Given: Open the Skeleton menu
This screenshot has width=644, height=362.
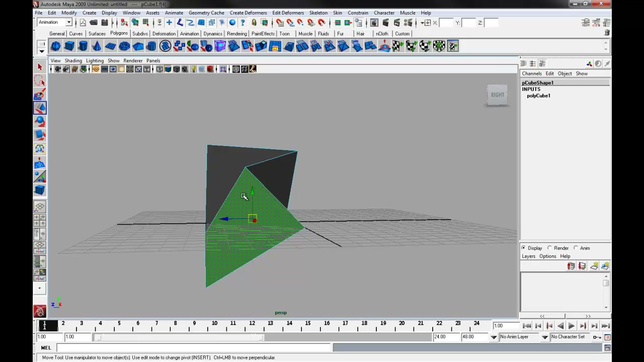Looking at the screenshot, I should pos(318,13).
